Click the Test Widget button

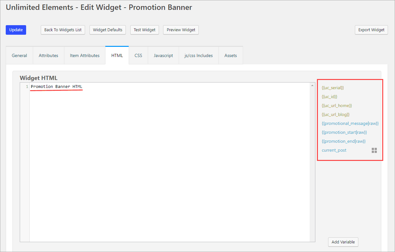145,30
